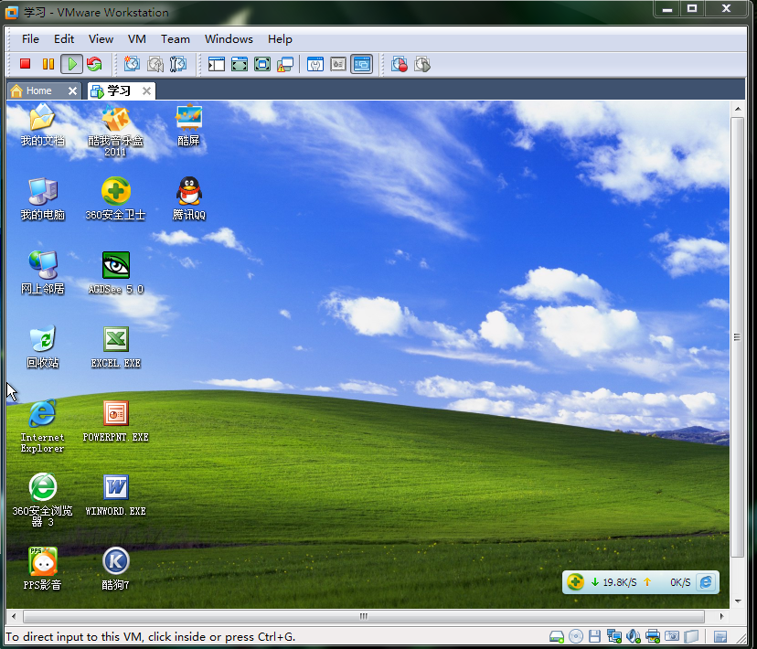Click the replay recording icon

(x=422, y=64)
